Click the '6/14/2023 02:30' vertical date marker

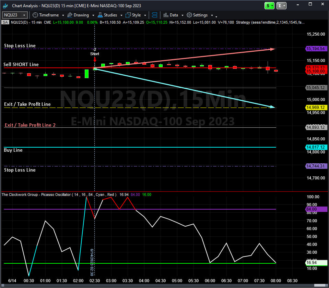pyautogui.click(x=92, y=262)
